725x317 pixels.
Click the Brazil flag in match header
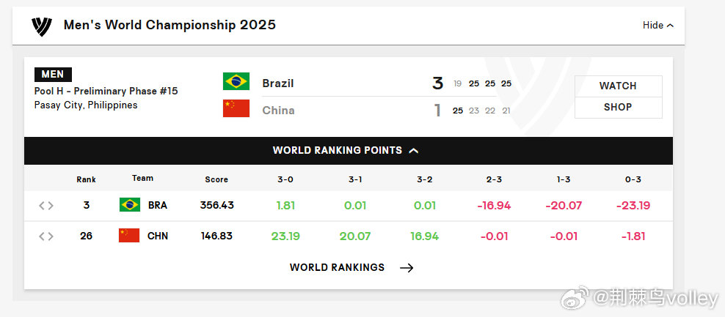click(236, 81)
